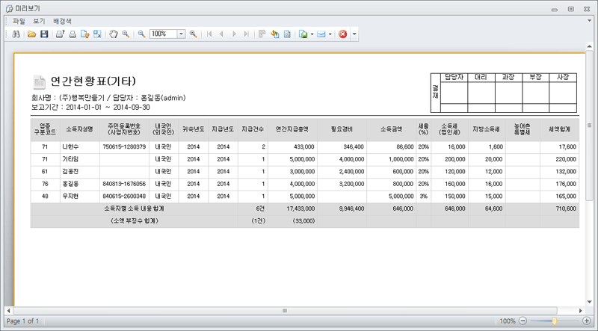The image size is (598, 331).
Task: Expand the 100% zoom combo box dropdown
Action: (181, 34)
